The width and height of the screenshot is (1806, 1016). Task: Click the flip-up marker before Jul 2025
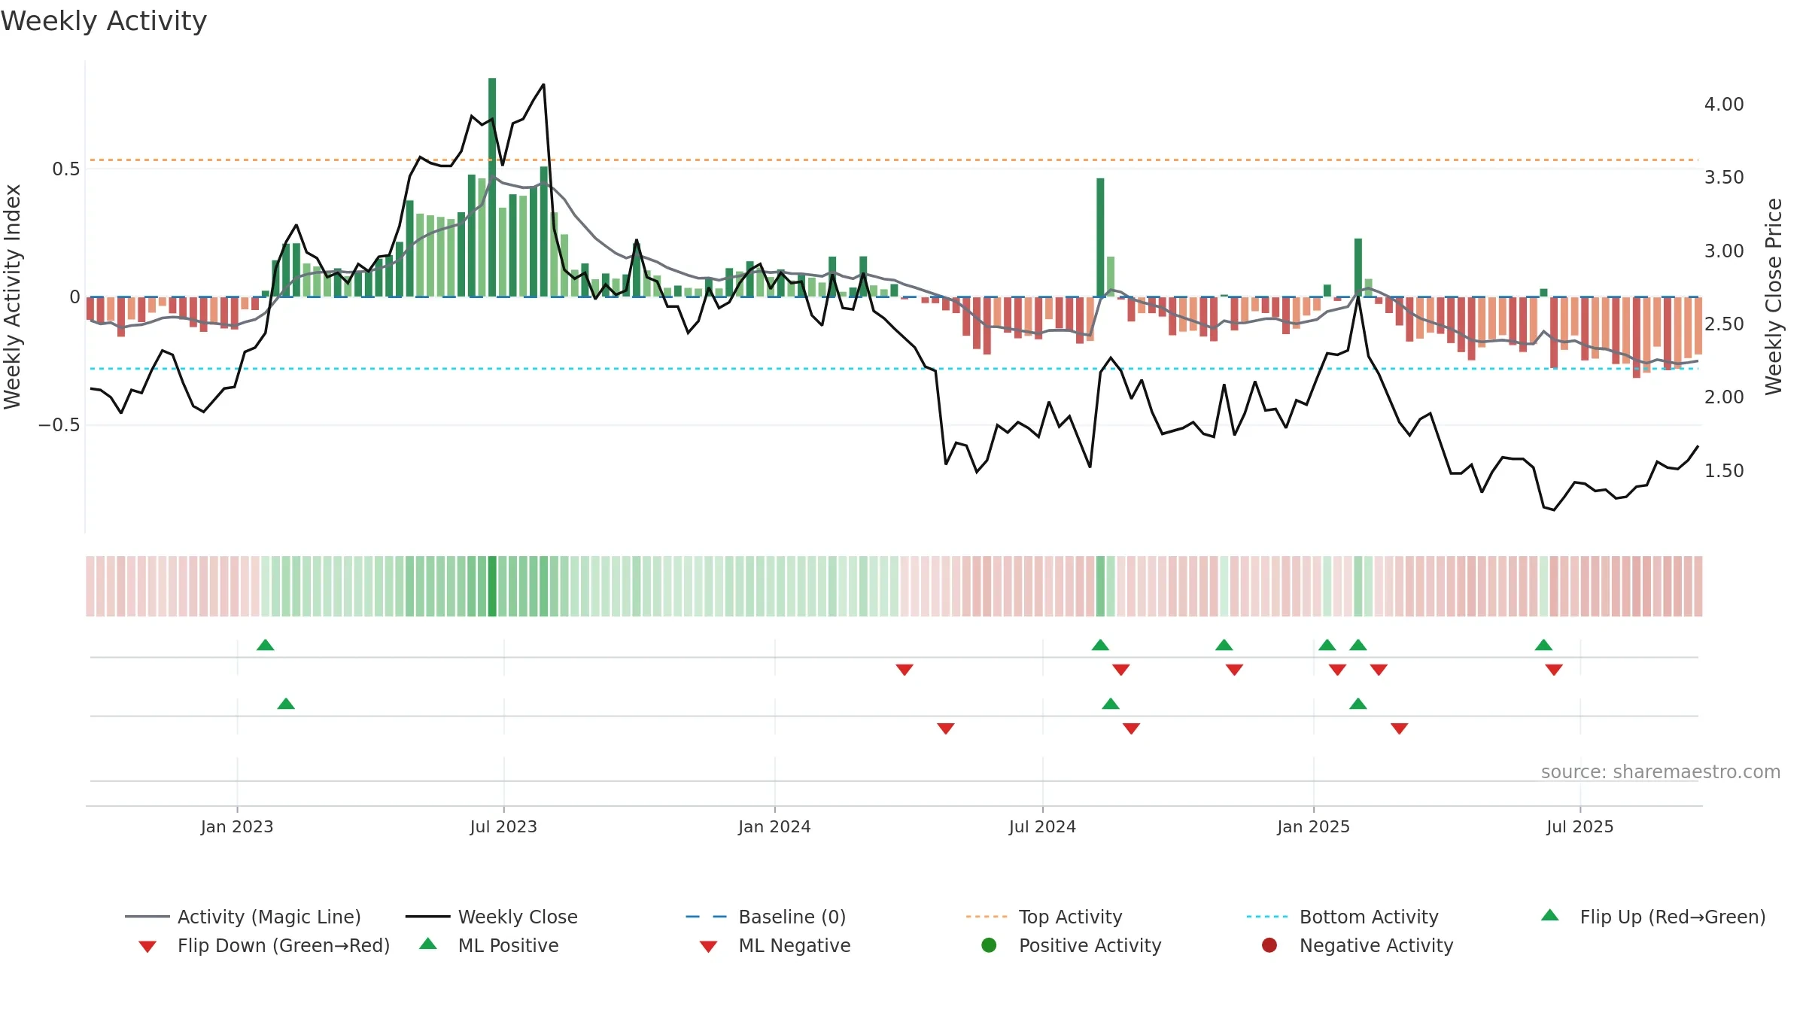point(1543,645)
